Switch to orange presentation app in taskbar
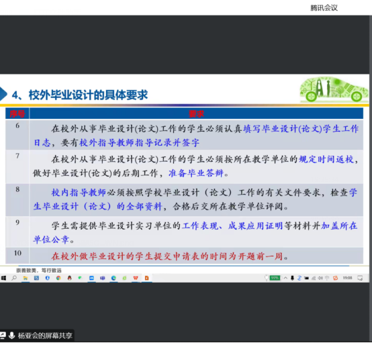This screenshot has height=343, width=372. point(147,278)
